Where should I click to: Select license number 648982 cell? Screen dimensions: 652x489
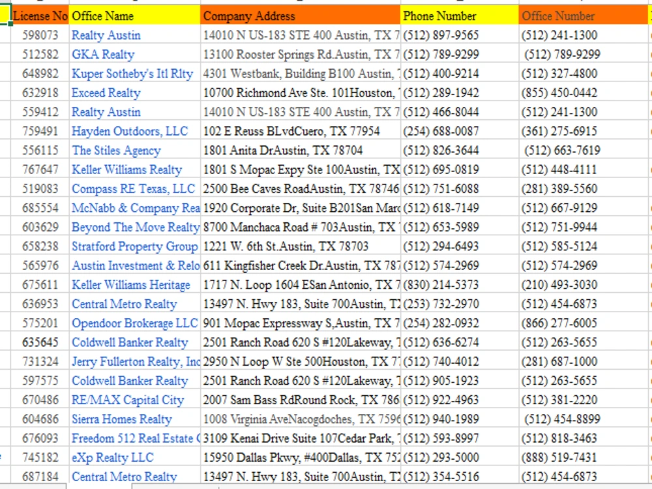pyautogui.click(x=40, y=74)
